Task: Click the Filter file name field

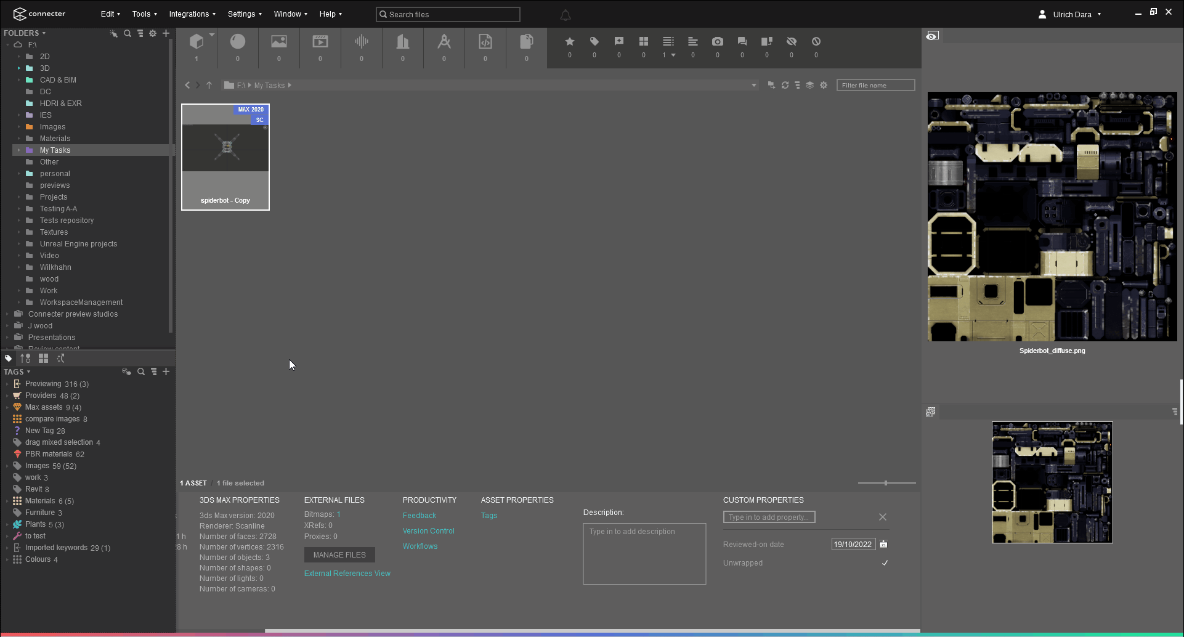Action: (x=875, y=85)
